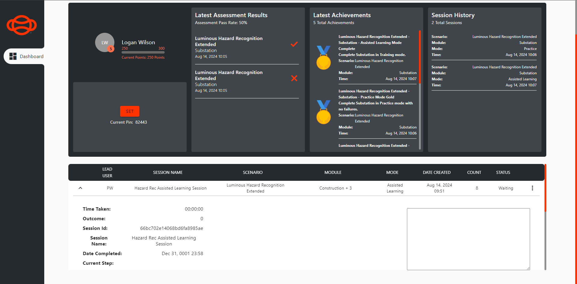Image resolution: width=577 pixels, height=284 pixels.
Task: Click the points progress bar
Action: [143, 52]
